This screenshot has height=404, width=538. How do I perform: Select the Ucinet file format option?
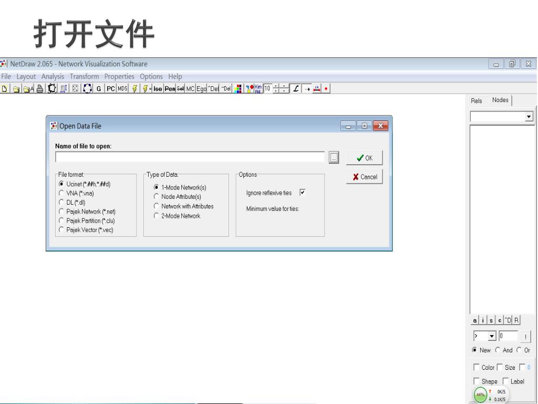pos(85,184)
